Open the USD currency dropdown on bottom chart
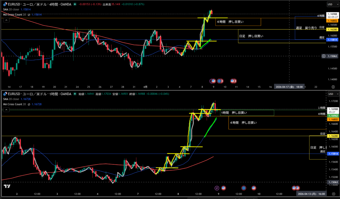Screen dimensions: 340x199 point(331,94)
